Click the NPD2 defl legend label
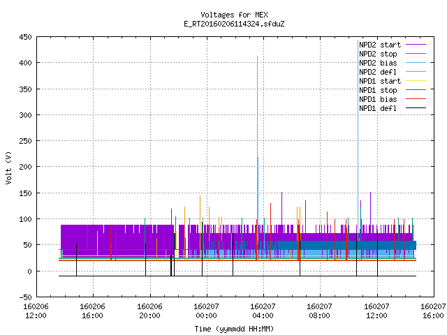Image resolution: width=447 pixels, height=335 pixels. point(378,72)
